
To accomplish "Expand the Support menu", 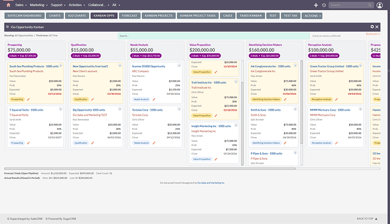I will [x=58, y=5].
